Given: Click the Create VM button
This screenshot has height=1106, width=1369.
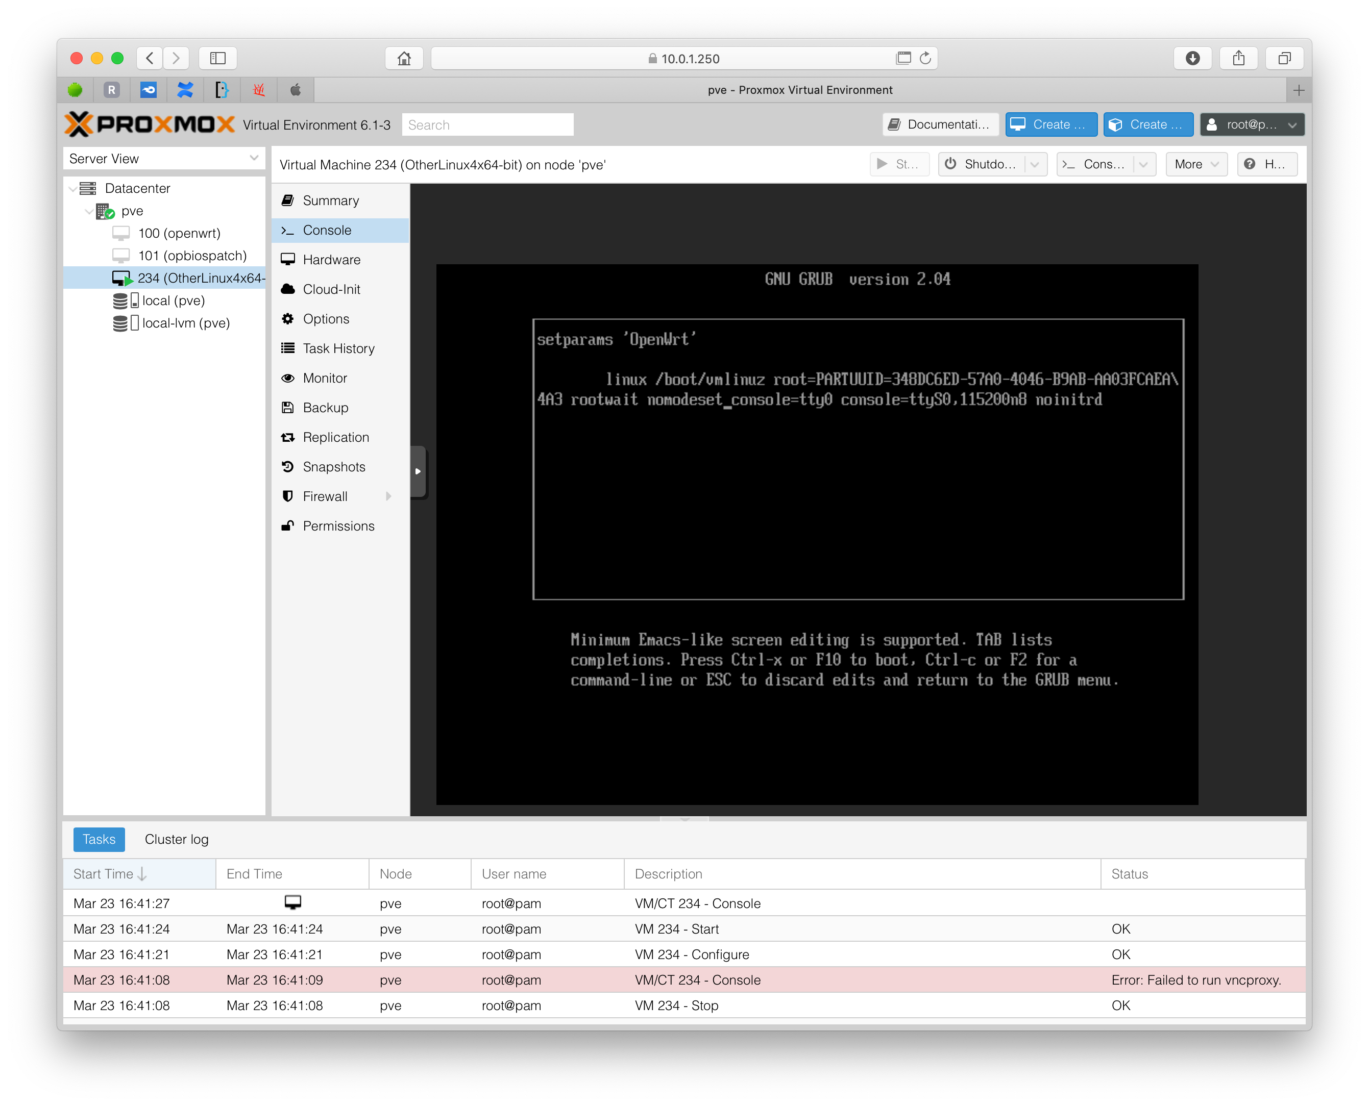Looking at the screenshot, I should point(1051,124).
